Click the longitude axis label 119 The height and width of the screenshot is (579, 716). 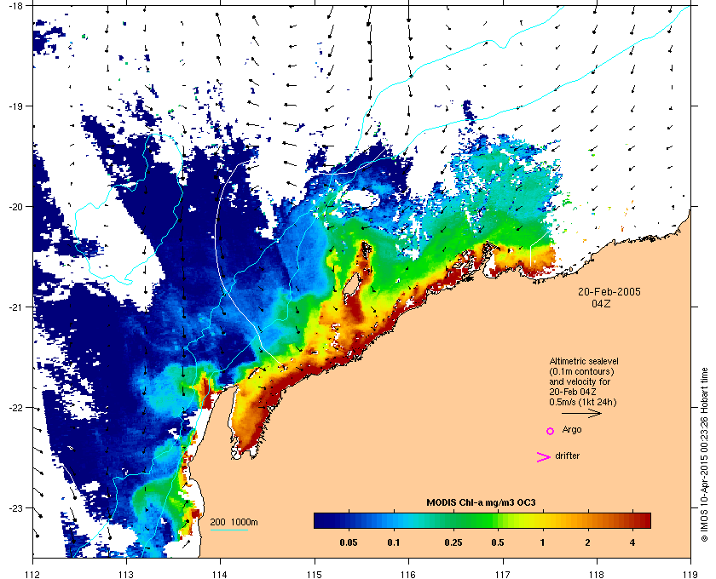pos(690,575)
